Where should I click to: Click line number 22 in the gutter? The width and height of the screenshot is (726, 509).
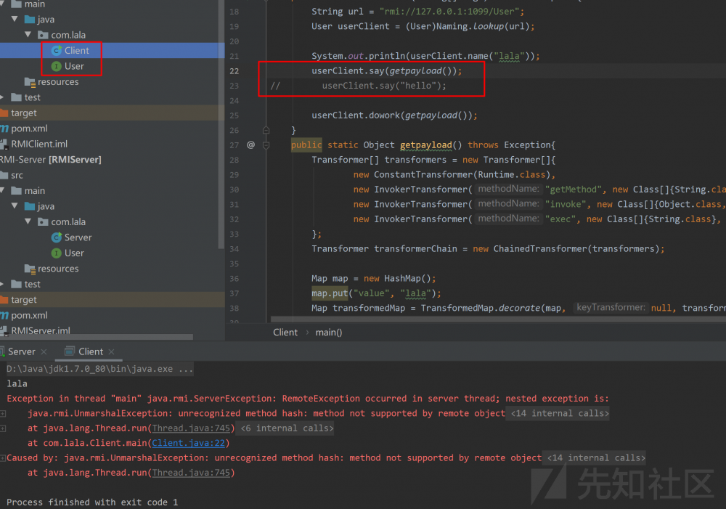click(x=234, y=71)
